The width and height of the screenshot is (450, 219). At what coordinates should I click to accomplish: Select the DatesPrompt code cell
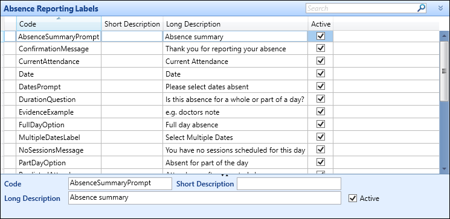pyautogui.click(x=59, y=86)
